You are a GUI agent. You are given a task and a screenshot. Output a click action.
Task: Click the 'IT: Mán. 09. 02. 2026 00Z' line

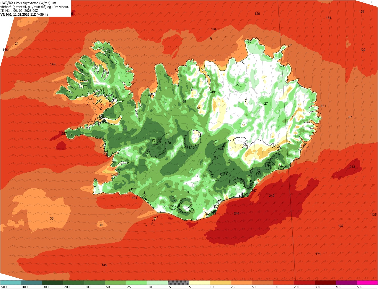point(19,10)
